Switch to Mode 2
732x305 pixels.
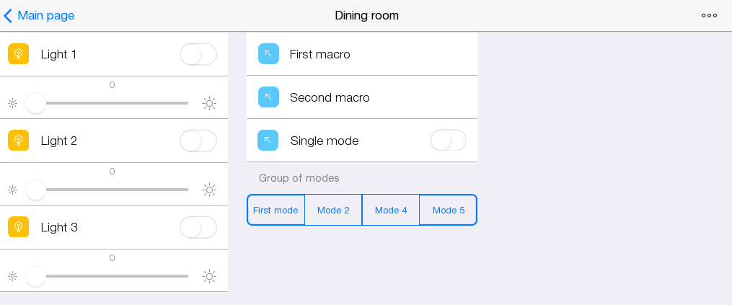333,210
